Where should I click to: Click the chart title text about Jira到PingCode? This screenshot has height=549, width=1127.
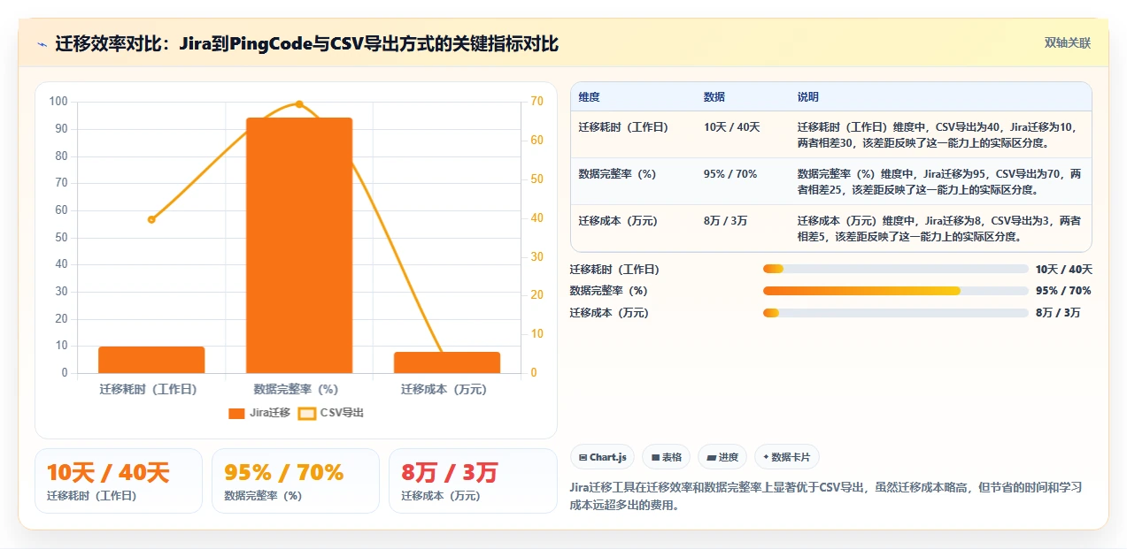(x=307, y=44)
